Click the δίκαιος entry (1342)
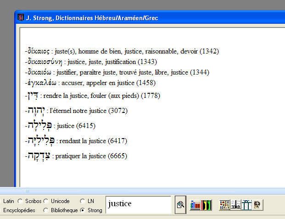Screen dimensions: 285x219 tap(122, 51)
